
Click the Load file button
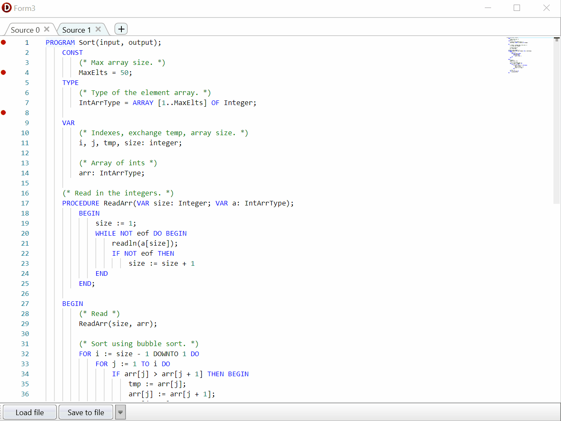30,412
